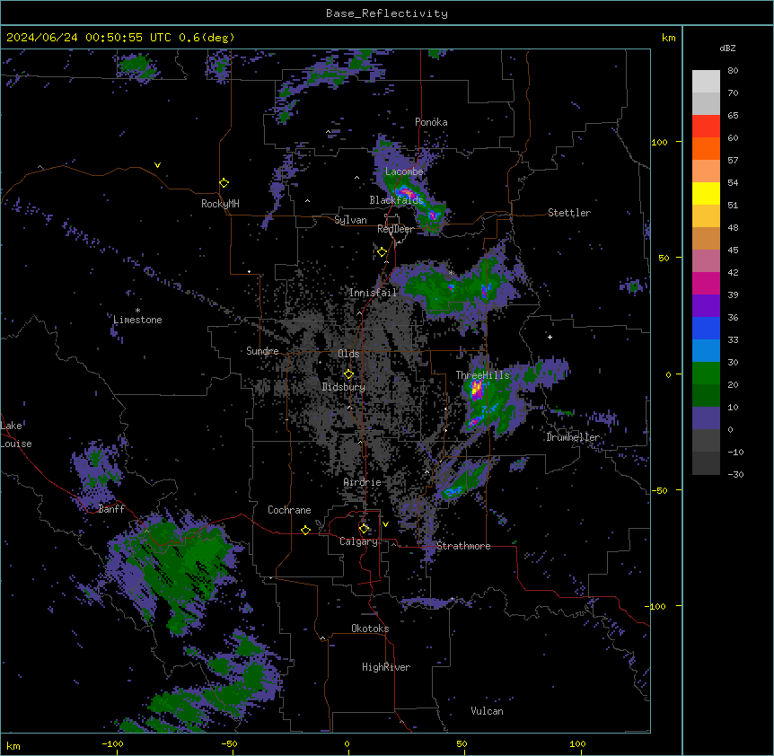This screenshot has width=774, height=756.
Task: Select the Stettler label
Action: coord(569,213)
